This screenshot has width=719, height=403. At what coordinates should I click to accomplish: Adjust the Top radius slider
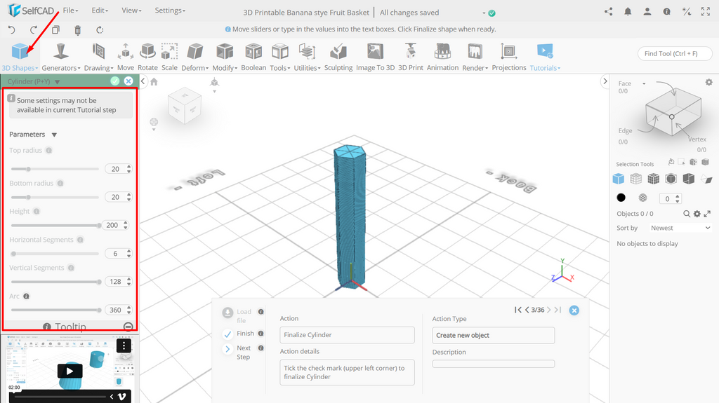click(x=55, y=169)
